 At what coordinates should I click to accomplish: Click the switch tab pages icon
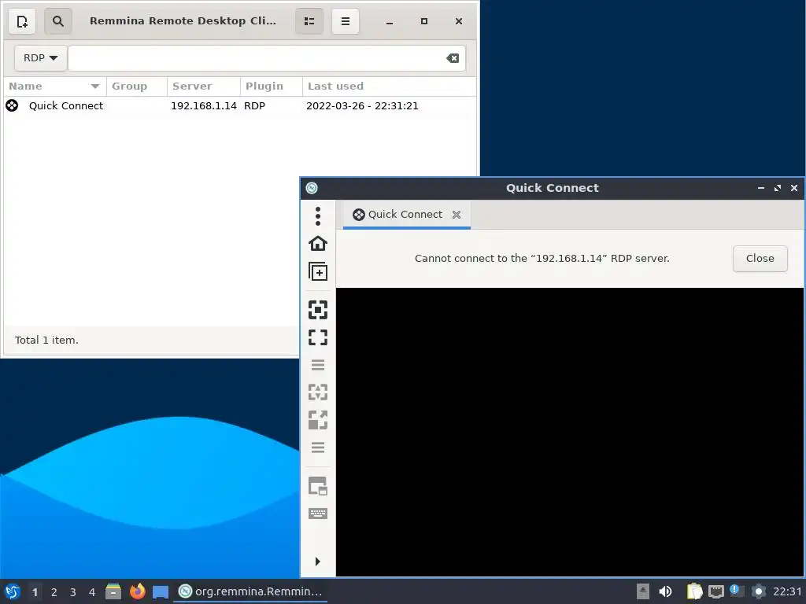(318, 486)
